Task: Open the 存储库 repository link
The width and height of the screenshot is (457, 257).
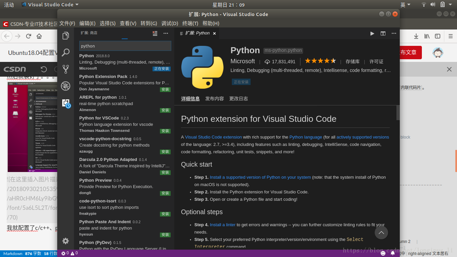Action: click(x=353, y=62)
